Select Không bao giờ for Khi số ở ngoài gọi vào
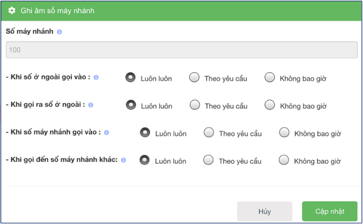The width and height of the screenshot is (363, 224). pos(270,77)
